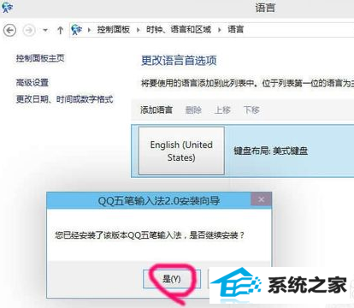Open 时钟、语言和区域 breadcrumb

179,29
